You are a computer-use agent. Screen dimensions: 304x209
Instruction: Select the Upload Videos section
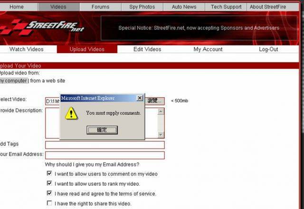(x=87, y=49)
